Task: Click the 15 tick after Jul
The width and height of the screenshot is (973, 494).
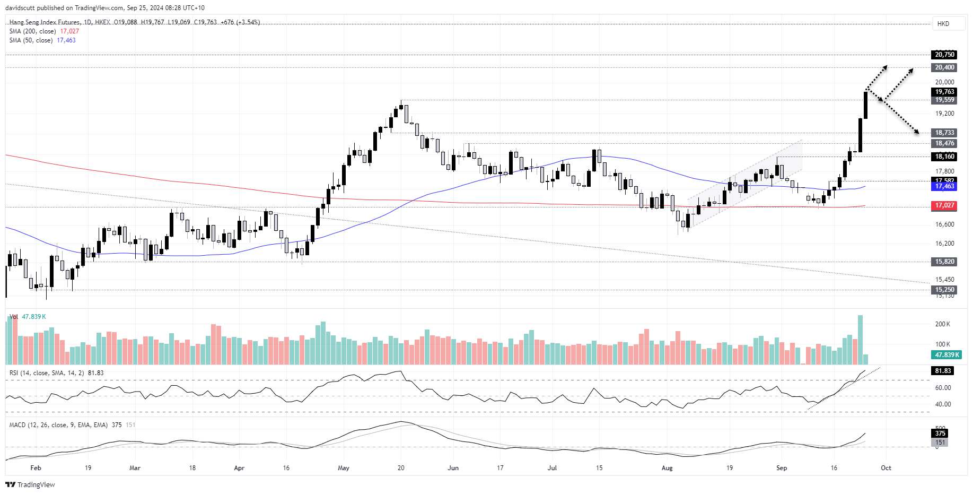Action: coord(599,468)
